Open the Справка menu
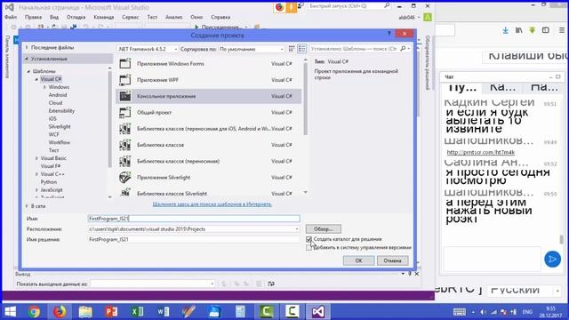 tap(220, 17)
